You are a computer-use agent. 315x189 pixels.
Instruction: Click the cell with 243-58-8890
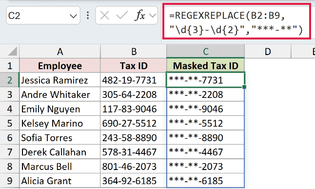(x=134, y=138)
